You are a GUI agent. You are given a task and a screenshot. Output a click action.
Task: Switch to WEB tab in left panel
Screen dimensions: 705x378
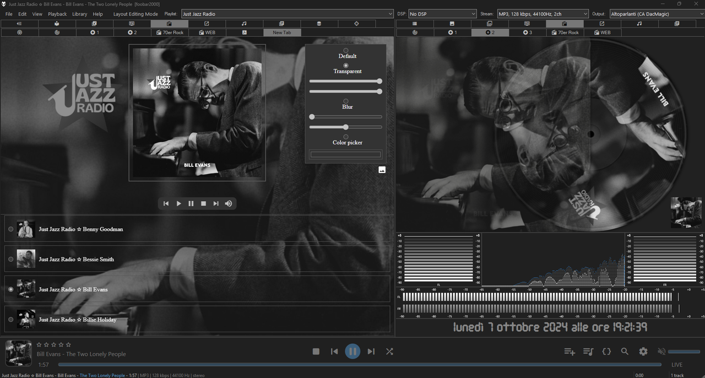pyautogui.click(x=207, y=33)
